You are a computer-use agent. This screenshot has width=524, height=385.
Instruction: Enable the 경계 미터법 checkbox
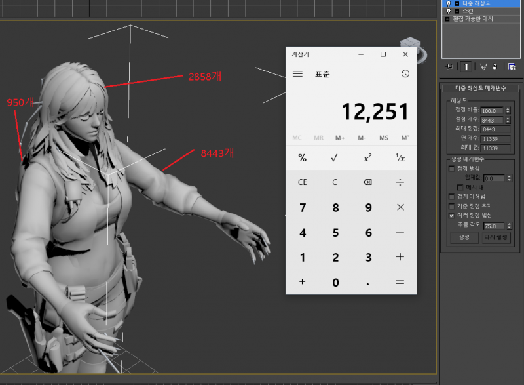coord(451,196)
